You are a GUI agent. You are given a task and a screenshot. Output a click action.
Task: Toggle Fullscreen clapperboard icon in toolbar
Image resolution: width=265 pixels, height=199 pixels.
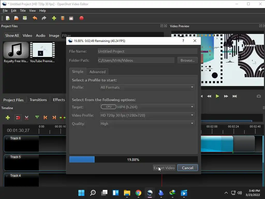(x=71, y=18)
